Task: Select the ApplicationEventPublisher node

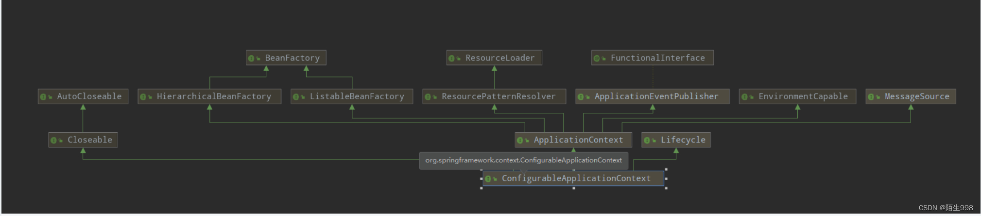Action: (653, 96)
